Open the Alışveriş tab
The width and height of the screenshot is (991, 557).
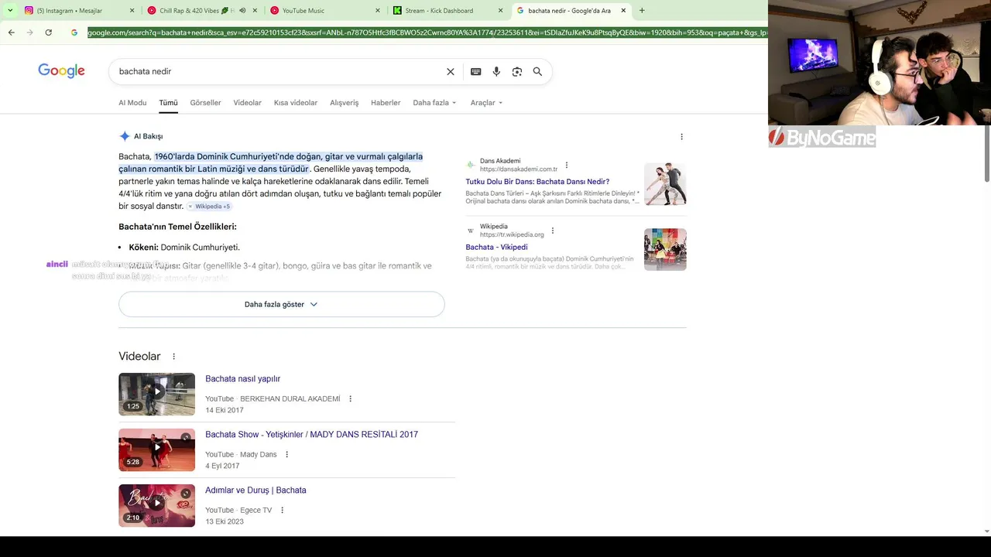click(x=344, y=102)
